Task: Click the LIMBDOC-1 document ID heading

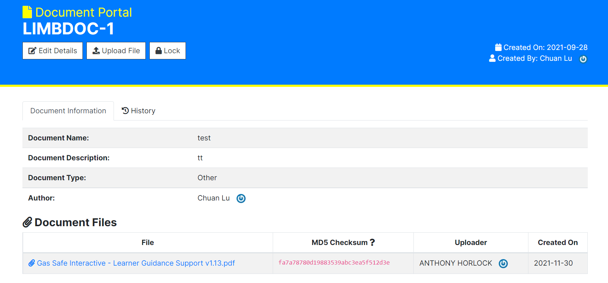Action: pyautogui.click(x=68, y=29)
